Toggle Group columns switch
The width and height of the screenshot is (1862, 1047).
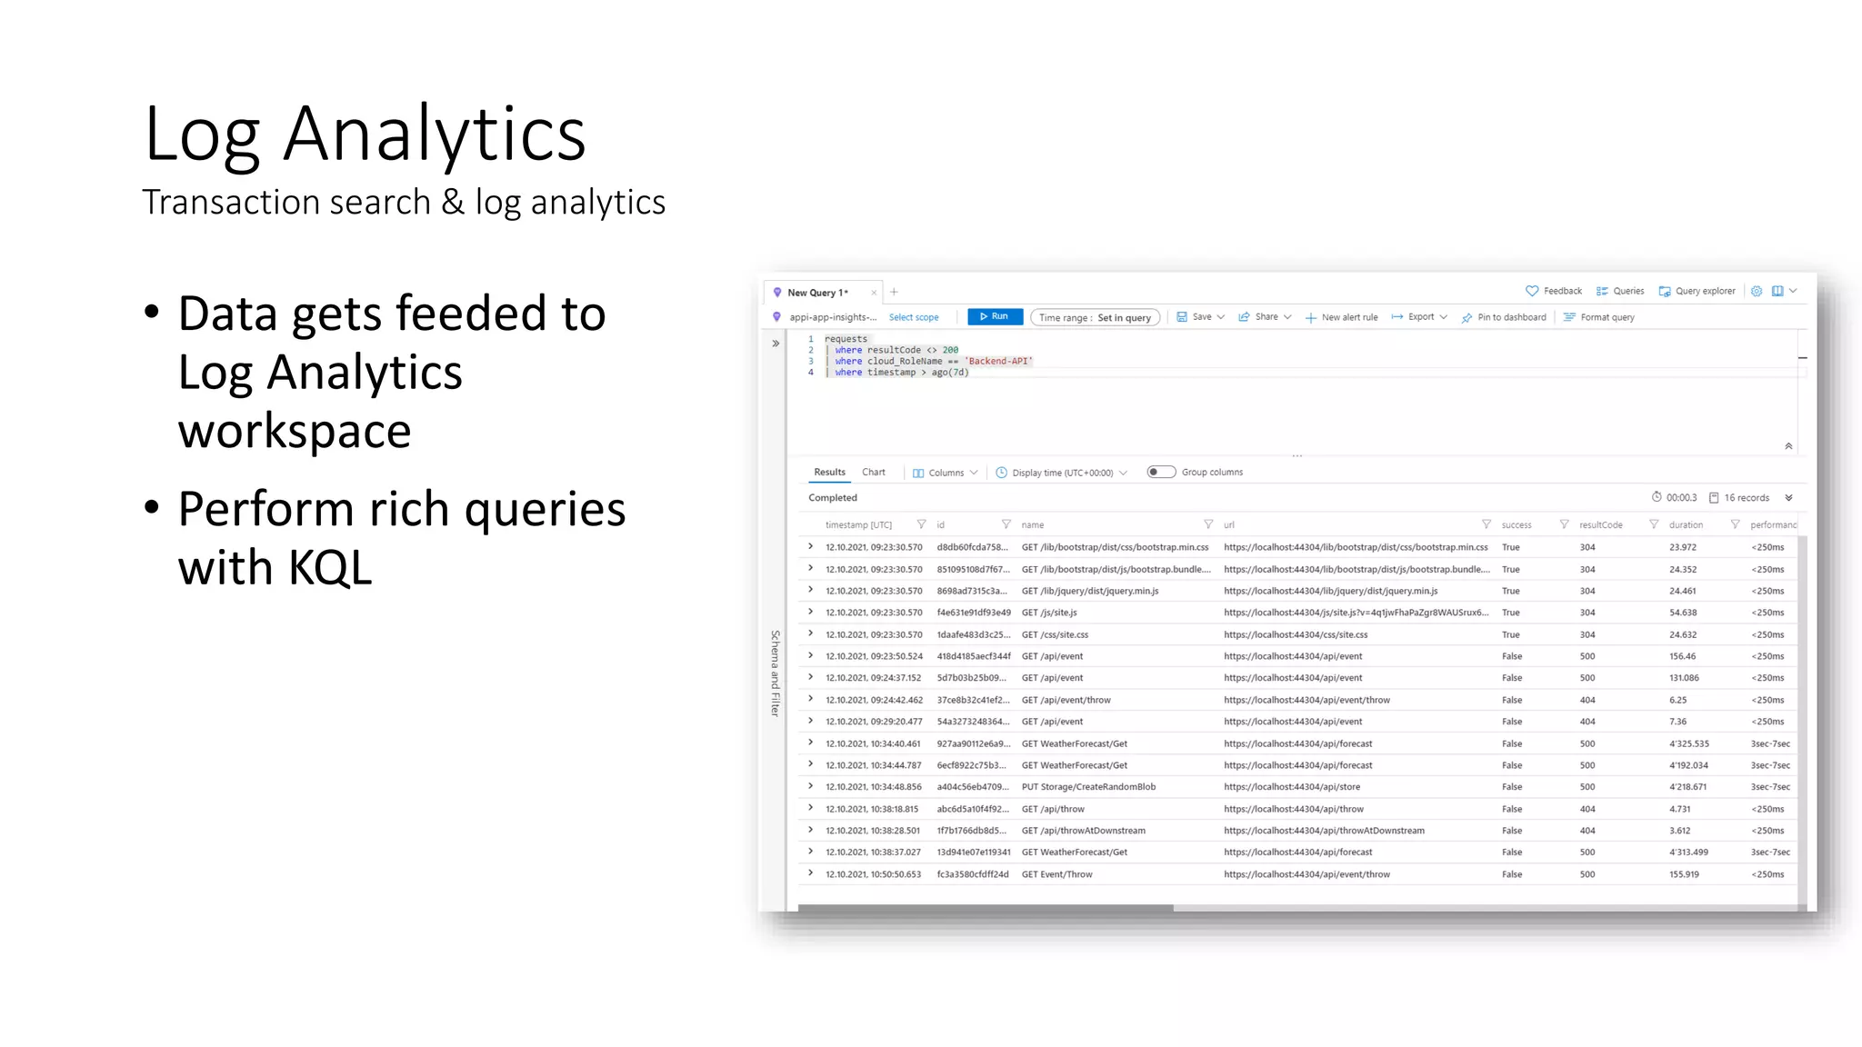click(x=1161, y=472)
